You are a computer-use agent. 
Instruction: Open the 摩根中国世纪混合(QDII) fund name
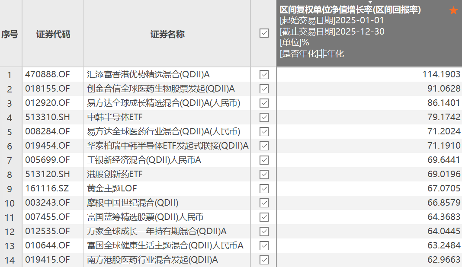click(x=133, y=203)
